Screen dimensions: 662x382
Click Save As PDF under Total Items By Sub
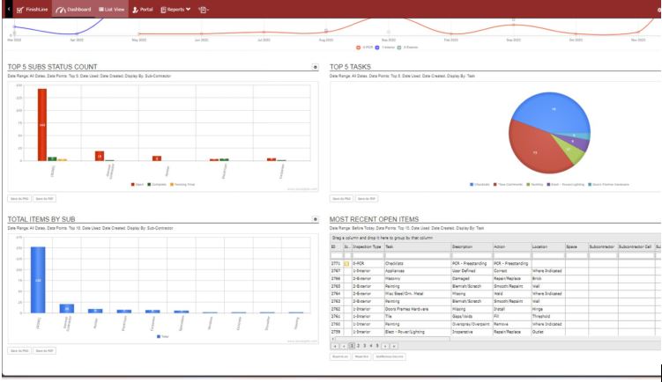click(44, 352)
